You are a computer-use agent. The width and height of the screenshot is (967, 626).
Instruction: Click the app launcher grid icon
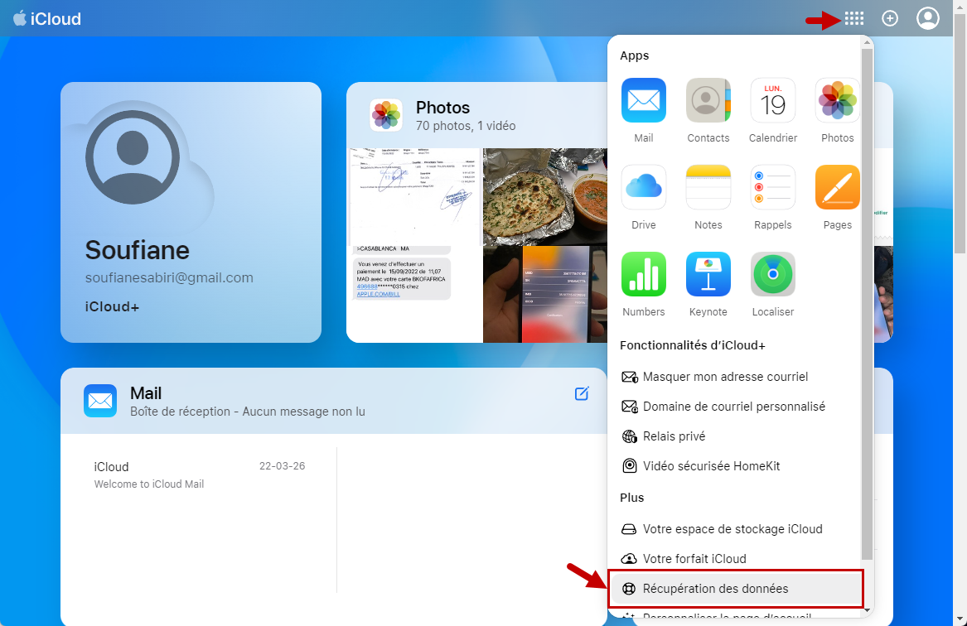854,18
